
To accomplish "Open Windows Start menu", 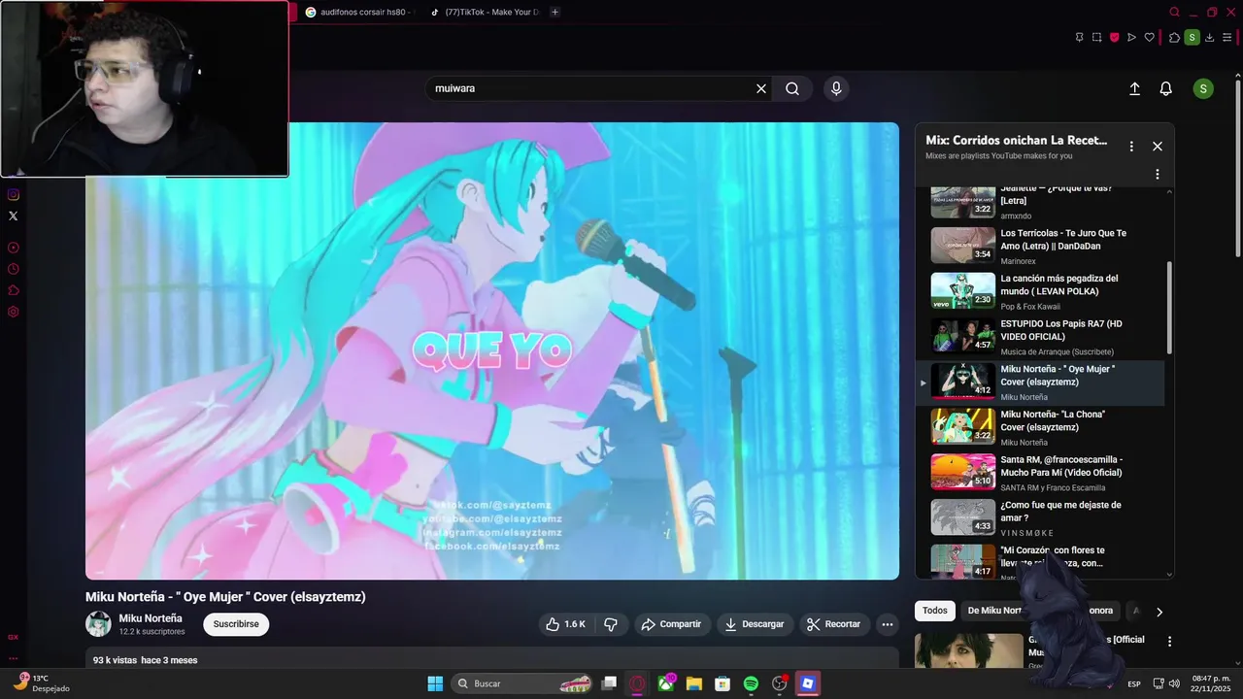I will point(435,683).
